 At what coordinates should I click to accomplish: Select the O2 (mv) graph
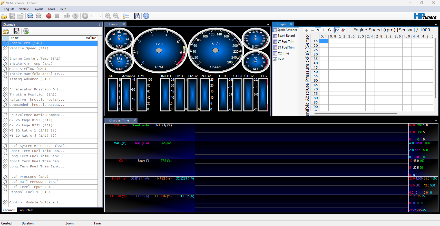(281, 53)
